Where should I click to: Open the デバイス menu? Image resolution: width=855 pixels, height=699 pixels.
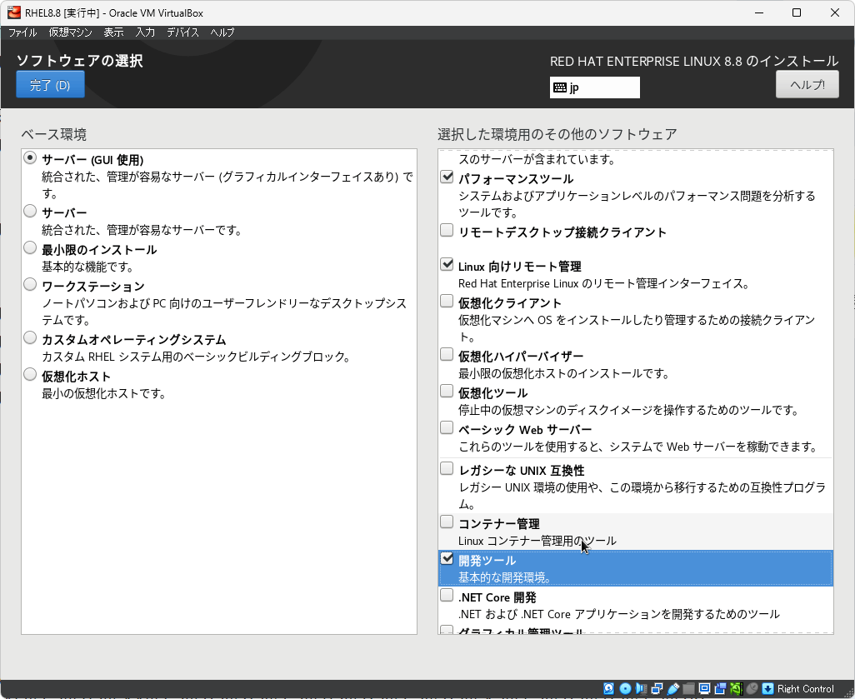tap(182, 32)
